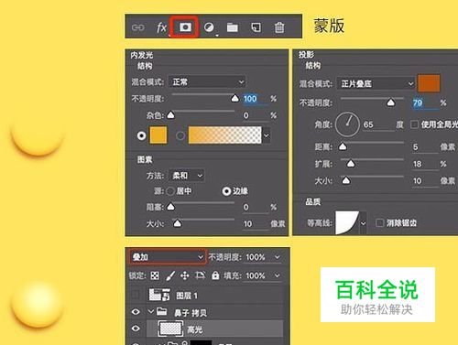This screenshot has height=345, width=458.
Task: Lock transparent pixels icon in layers panel
Action: pos(155,275)
